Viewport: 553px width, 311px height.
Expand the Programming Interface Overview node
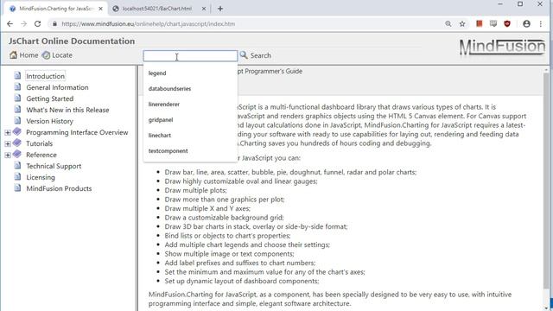(x=8, y=132)
